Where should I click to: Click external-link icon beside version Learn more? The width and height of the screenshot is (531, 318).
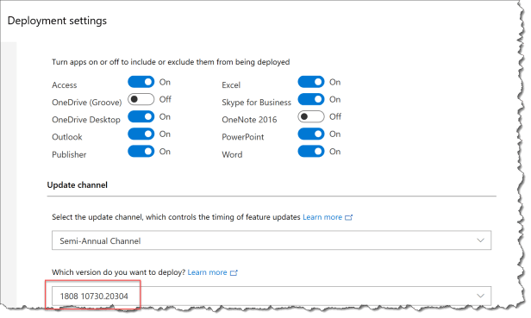tap(234, 272)
